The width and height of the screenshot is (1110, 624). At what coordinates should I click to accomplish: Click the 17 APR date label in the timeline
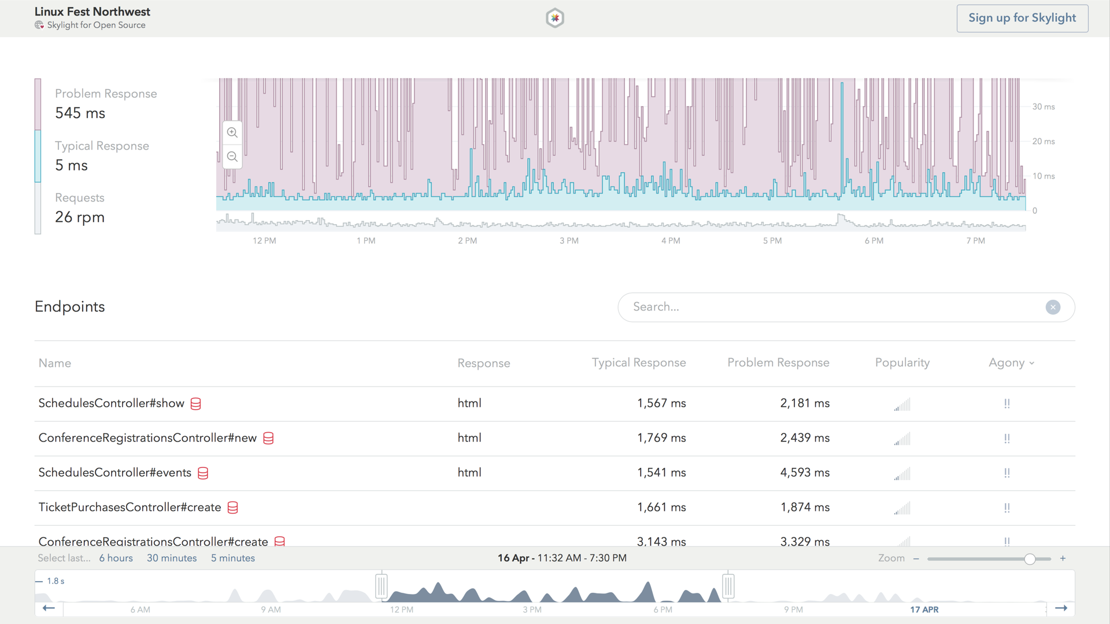click(925, 610)
